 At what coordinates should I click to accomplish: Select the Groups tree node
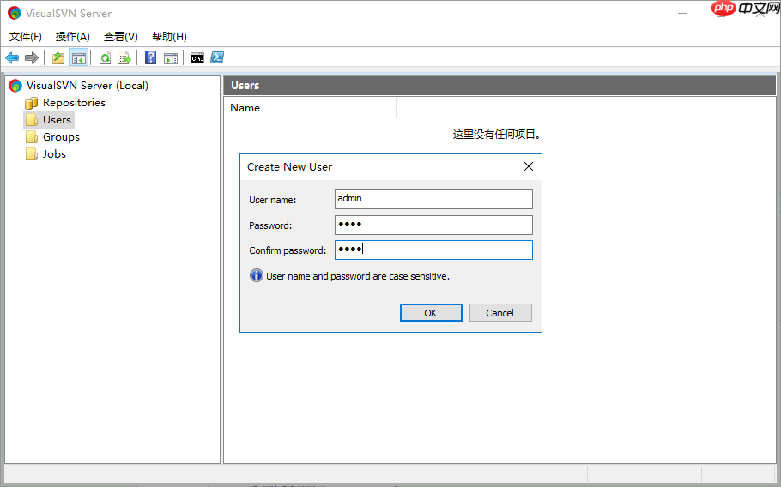point(61,137)
